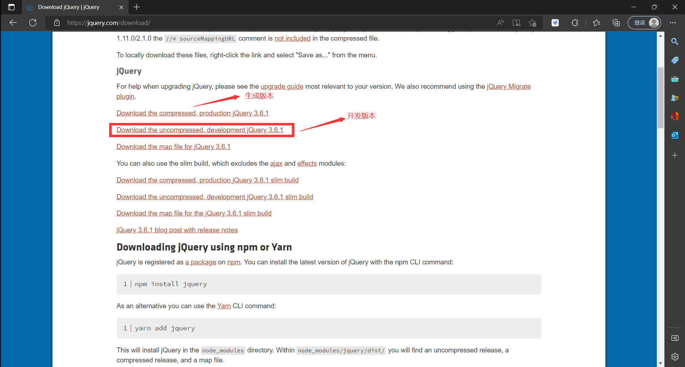This screenshot has height=367, width=685.
Task: Open tab actions menu icon
Action: pos(11,7)
